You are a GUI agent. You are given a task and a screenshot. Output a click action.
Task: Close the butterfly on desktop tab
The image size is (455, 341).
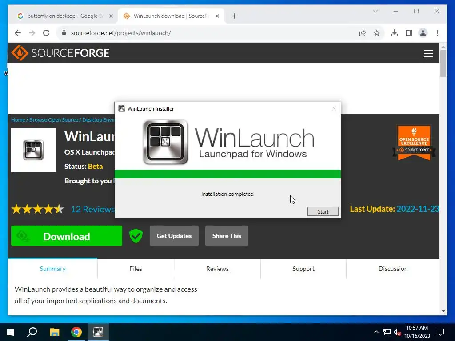(x=111, y=16)
